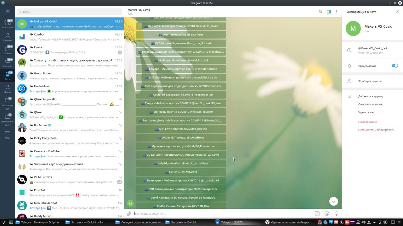
Task: Click 'Anti Covid Izhevsk' bot button
Action: pos(181,129)
